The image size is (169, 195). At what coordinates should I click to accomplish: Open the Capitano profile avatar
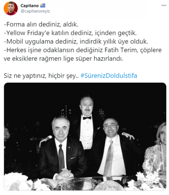(x=11, y=9)
